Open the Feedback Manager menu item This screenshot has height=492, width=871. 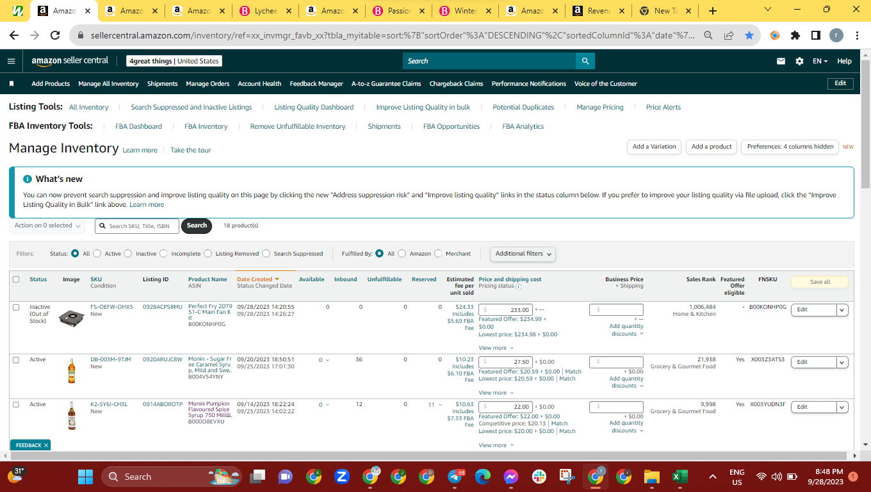coord(316,84)
